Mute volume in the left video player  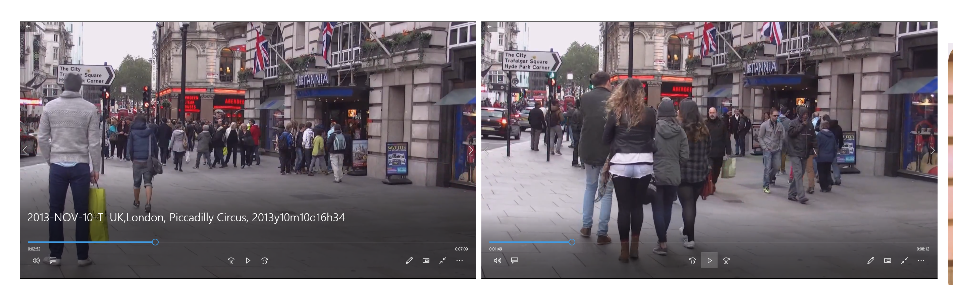(36, 261)
